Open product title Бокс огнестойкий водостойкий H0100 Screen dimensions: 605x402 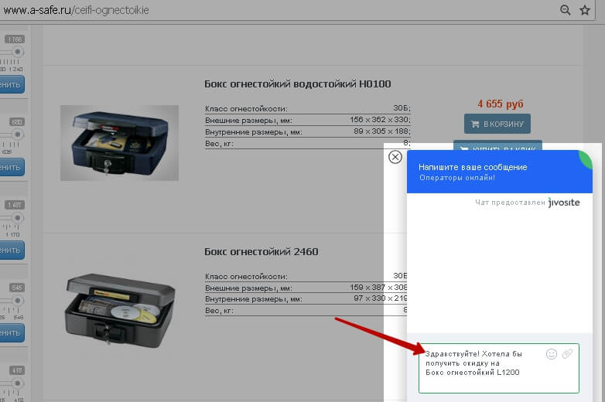pyautogui.click(x=297, y=83)
